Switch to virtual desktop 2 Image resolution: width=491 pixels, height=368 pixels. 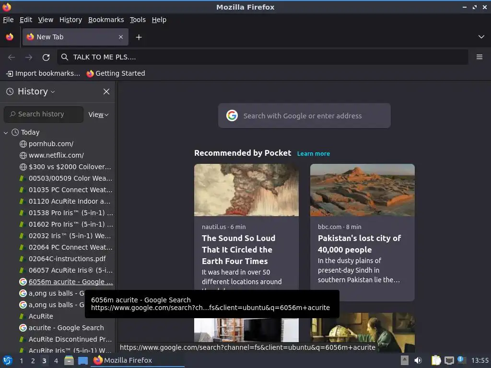pyautogui.click(x=33, y=361)
